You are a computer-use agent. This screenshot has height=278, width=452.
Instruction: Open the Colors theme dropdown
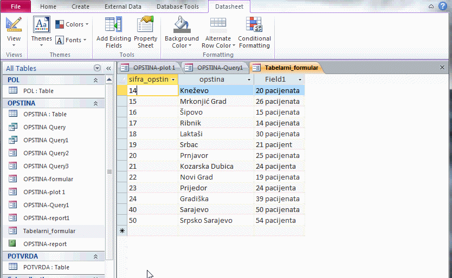coord(72,24)
